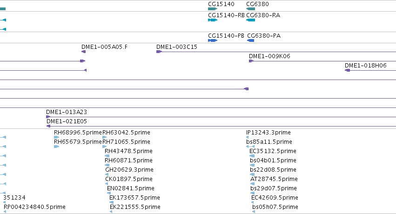Open the DME1-021E05 feature label
Image resolution: width=396 pixels, height=214 pixels.
click(67, 121)
